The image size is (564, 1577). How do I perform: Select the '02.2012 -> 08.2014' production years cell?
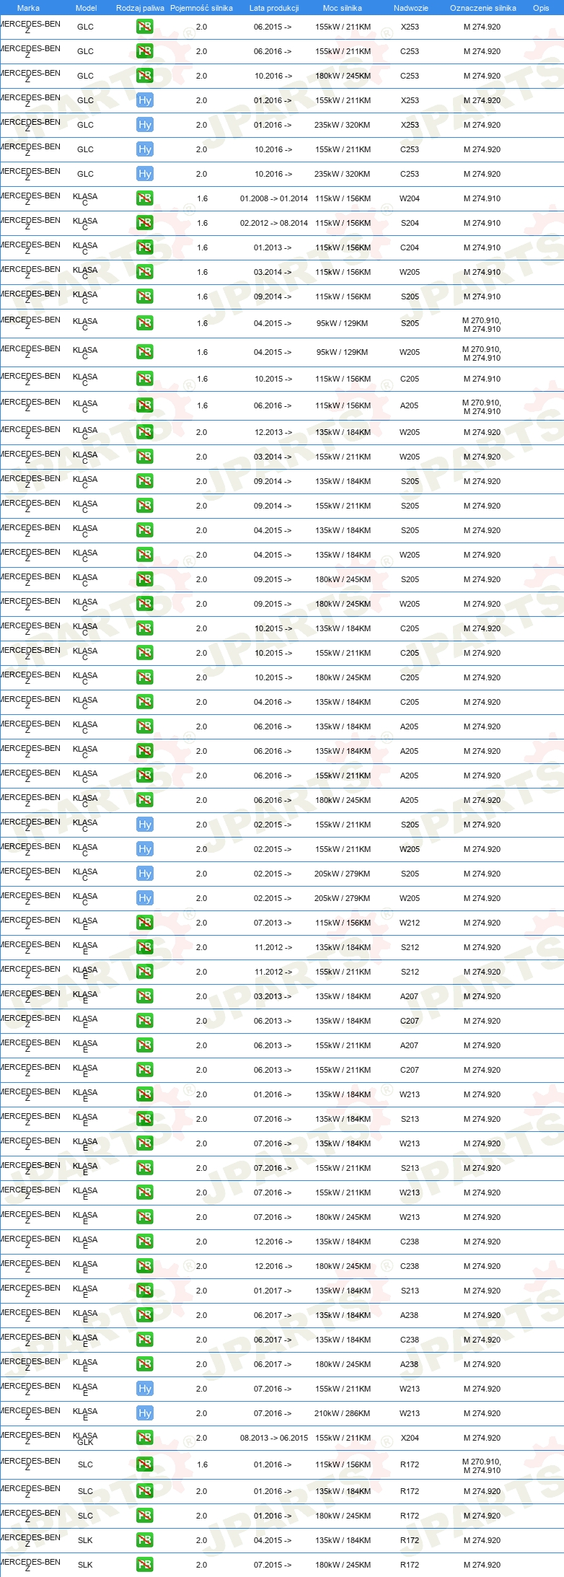(x=274, y=224)
